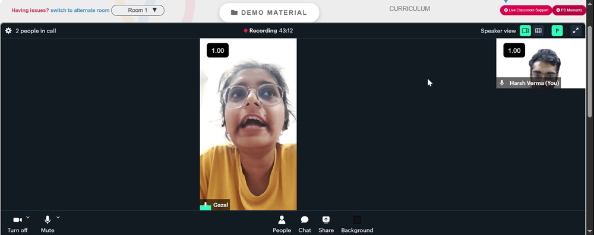
Task: Mute the microphone
Action: coord(48,224)
